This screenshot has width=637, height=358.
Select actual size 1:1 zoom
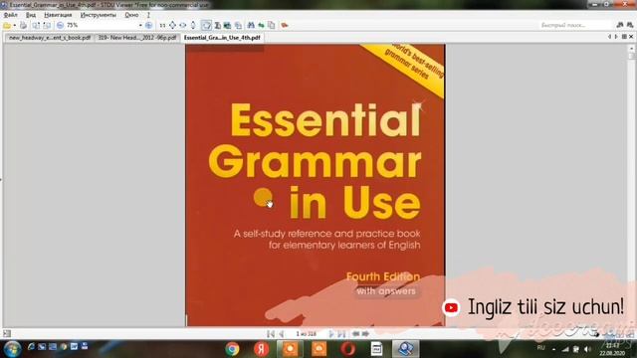(x=162, y=26)
